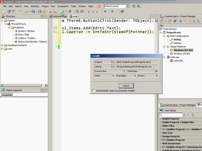Screen dimensions: 202x151
Task: Select Button1Click(Sender: TObject) in Structure
Action: 32,42
